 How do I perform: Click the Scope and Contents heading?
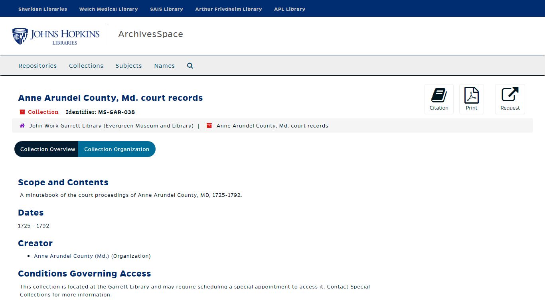tap(63, 182)
